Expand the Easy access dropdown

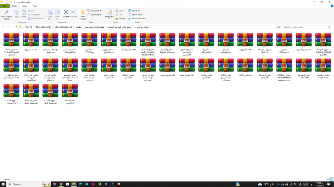point(95,15)
